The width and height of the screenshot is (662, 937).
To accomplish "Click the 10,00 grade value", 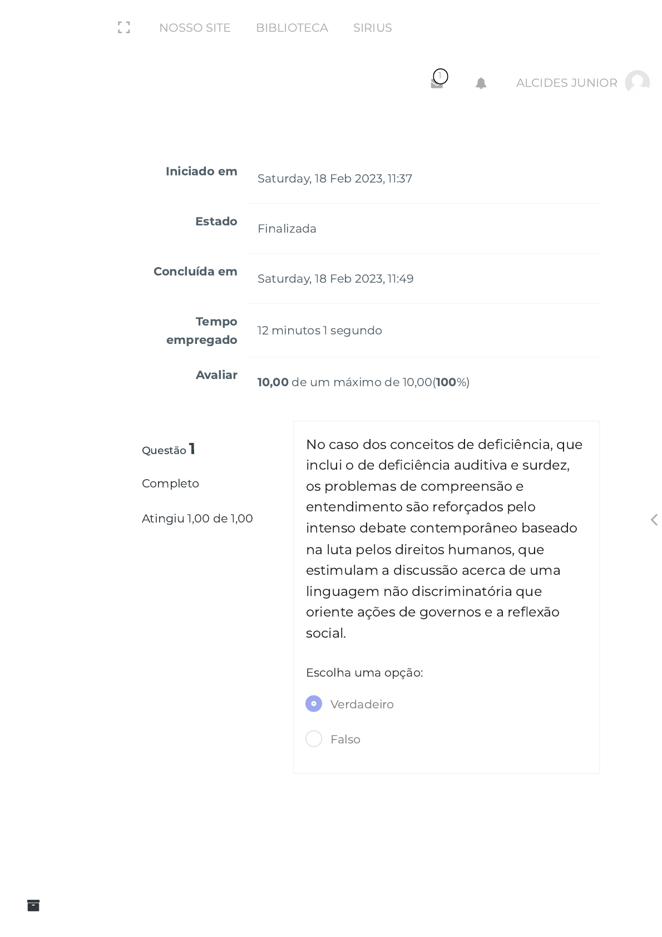I will click(x=273, y=382).
